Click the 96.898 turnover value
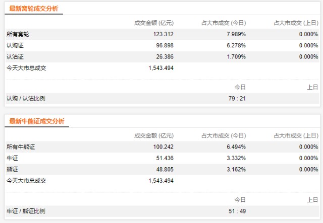 coord(165,45)
